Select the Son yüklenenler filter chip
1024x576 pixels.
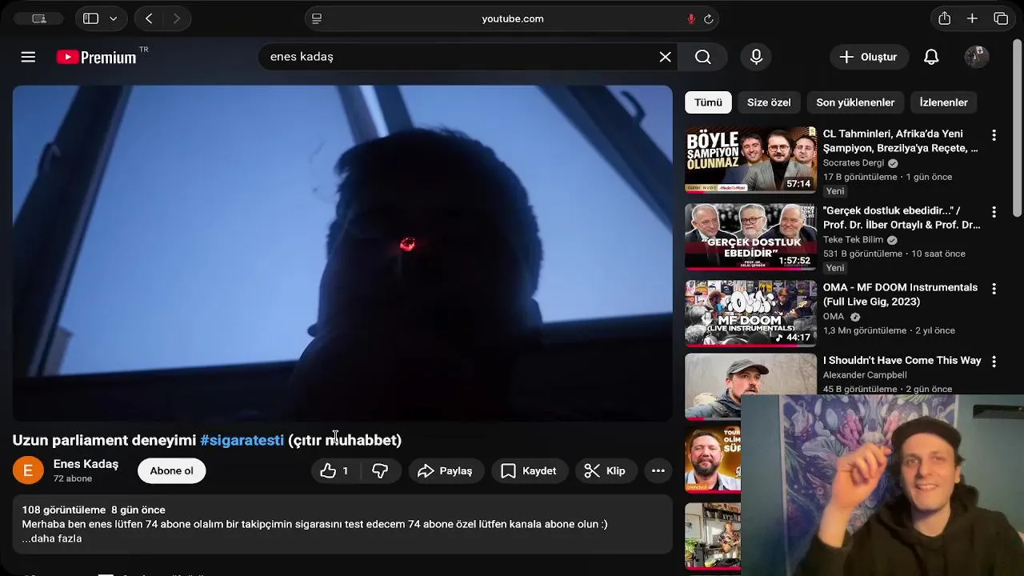click(x=855, y=102)
